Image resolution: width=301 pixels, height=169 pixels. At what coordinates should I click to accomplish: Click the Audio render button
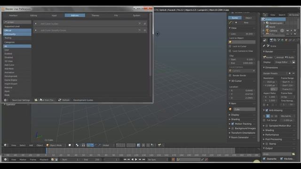[x=290, y=57]
